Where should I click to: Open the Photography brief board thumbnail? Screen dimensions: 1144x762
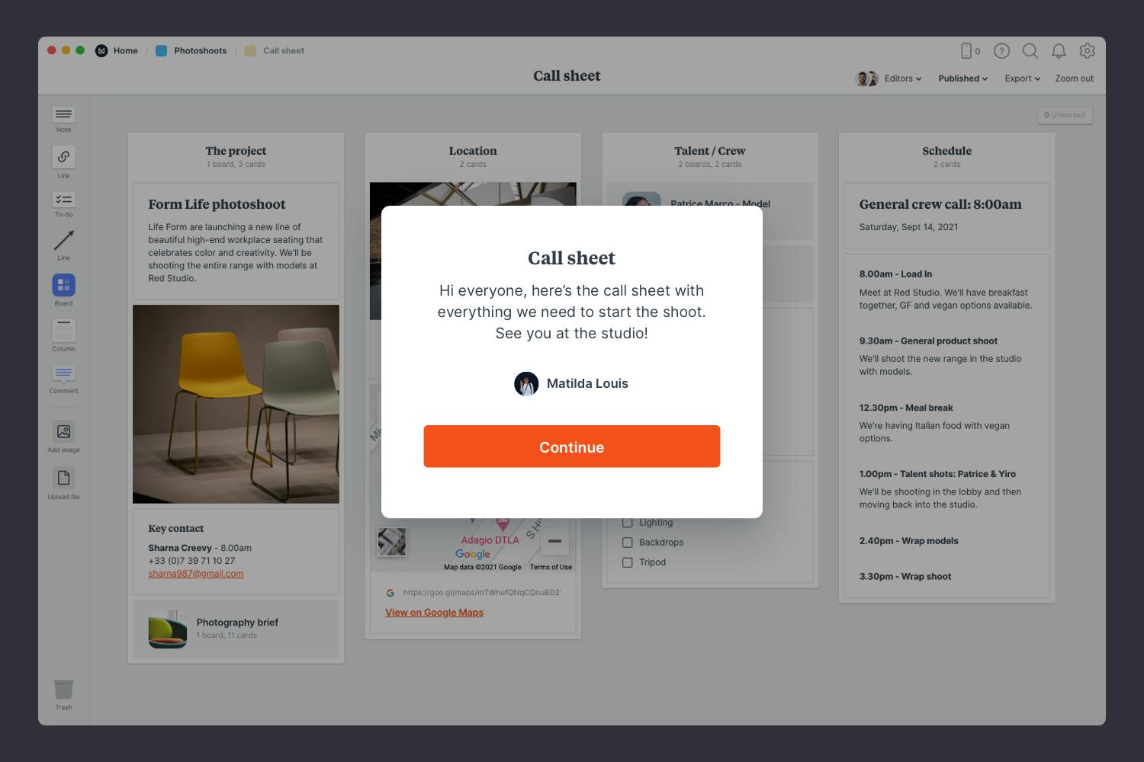coord(168,629)
